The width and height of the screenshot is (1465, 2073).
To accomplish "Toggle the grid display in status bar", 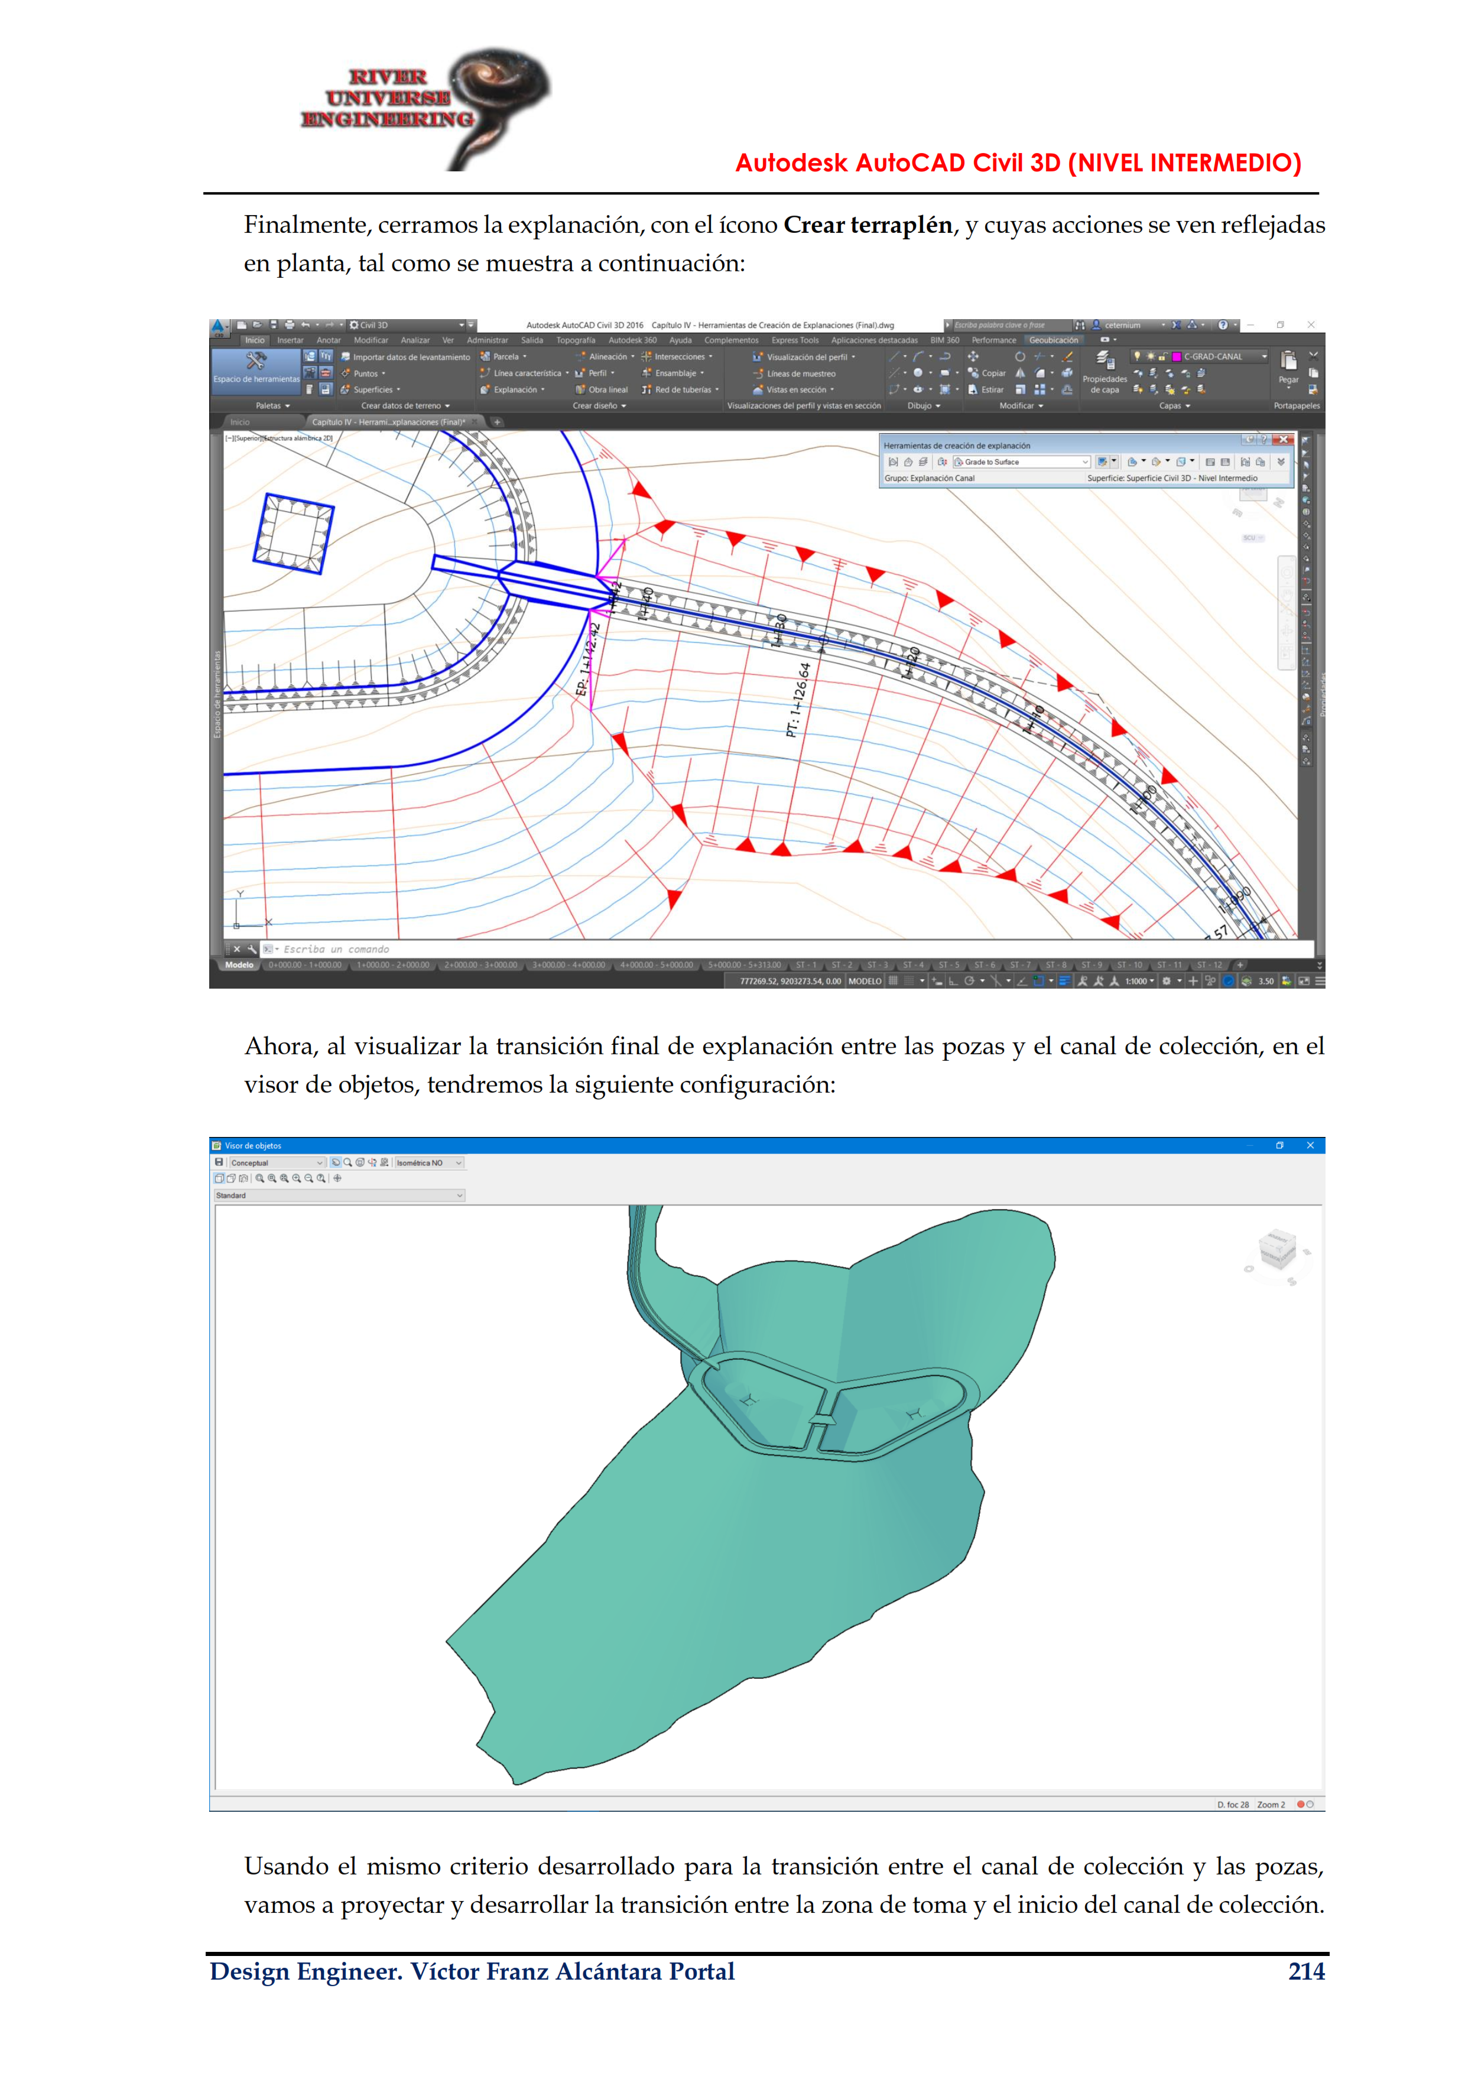I will pos(893,980).
